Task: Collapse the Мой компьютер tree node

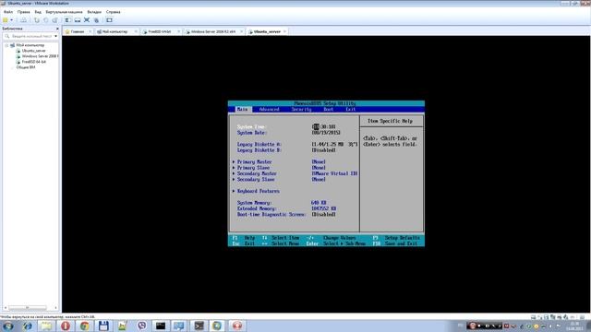Action: coord(6,45)
